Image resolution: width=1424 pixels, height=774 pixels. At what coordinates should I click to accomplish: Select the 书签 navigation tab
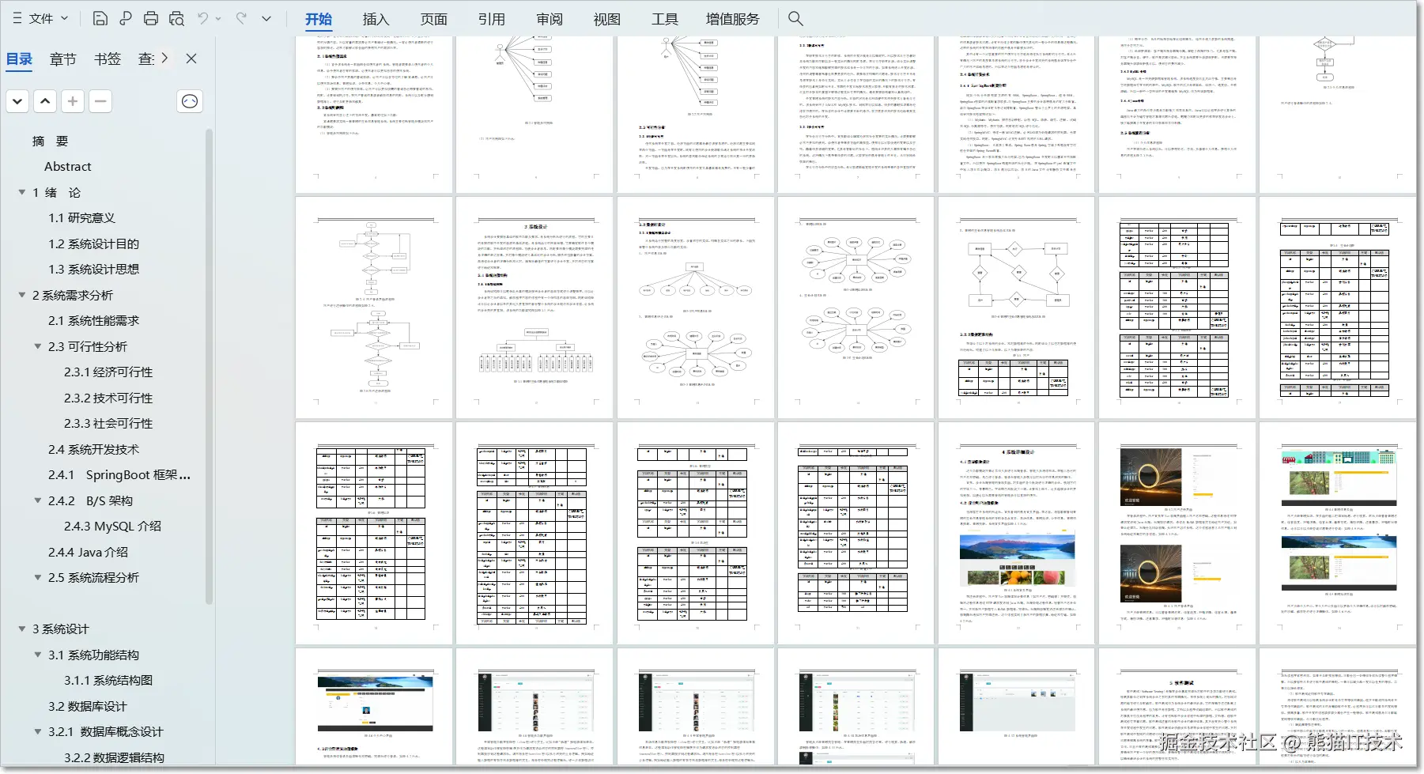pos(108,59)
